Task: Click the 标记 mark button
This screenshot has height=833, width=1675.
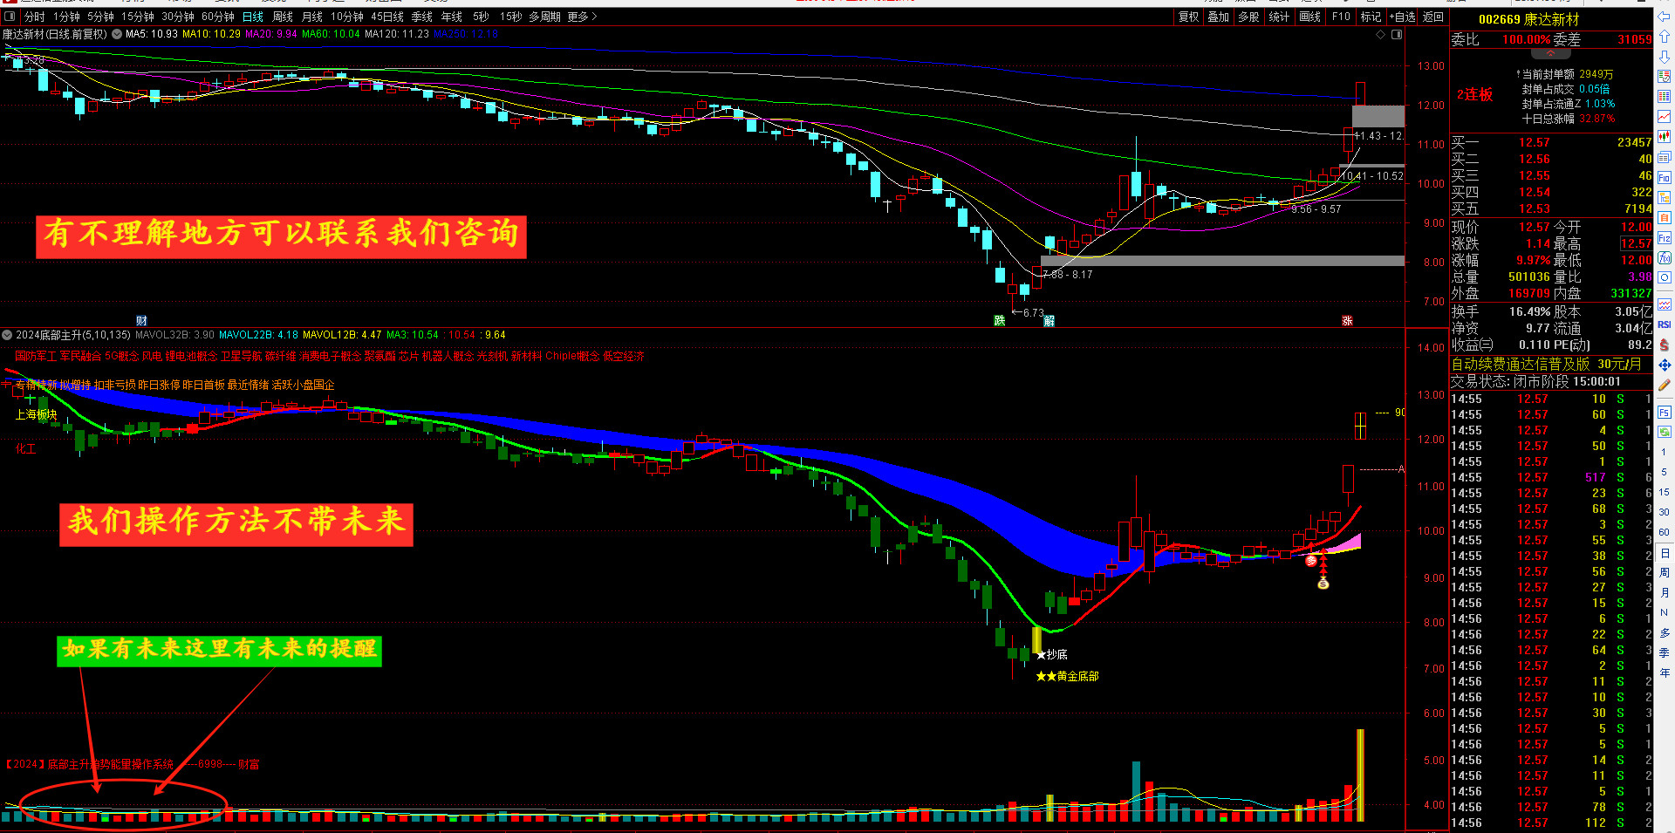Action: click(1371, 17)
